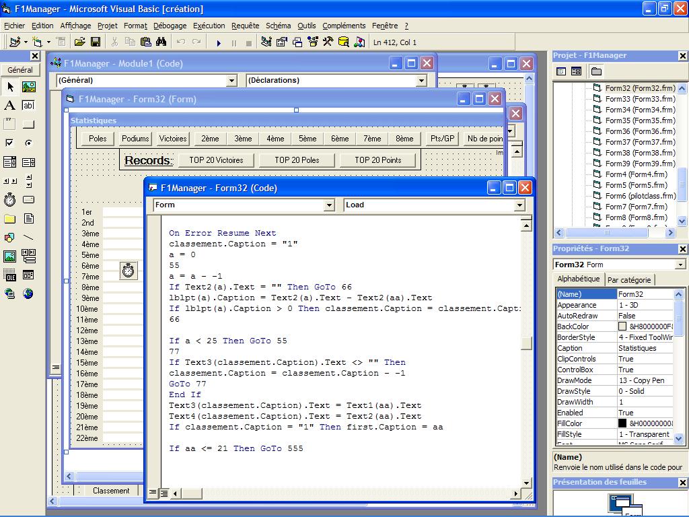Open the Form32 object list in Propriétés
Screen dimensions: 689x517
point(680,265)
